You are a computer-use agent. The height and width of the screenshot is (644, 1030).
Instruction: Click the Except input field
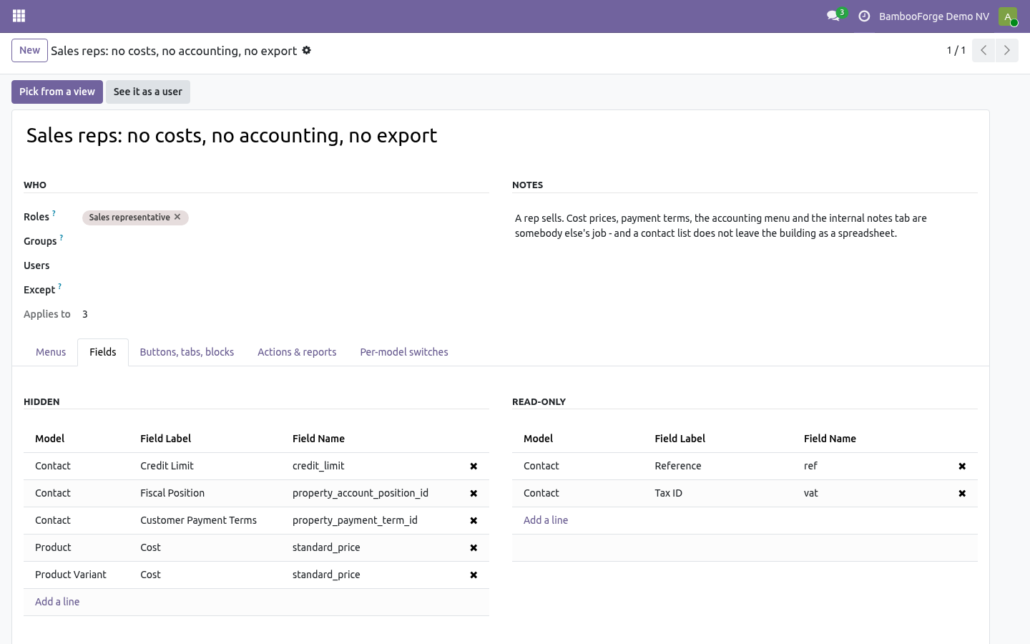click(x=285, y=291)
